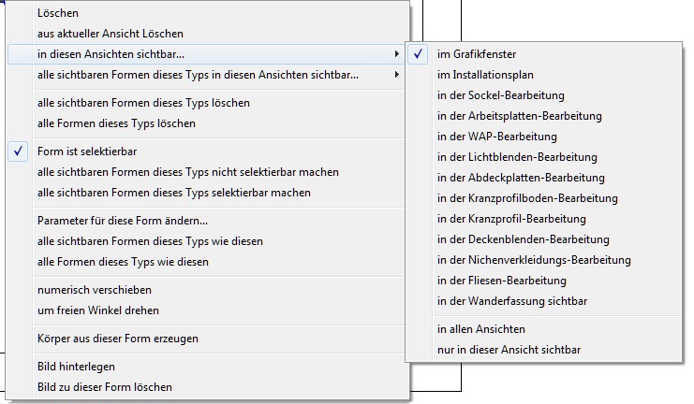This screenshot has width=694, height=404.
Task: Select 'aus aktueller Ansicht Löschen'
Action: [x=111, y=34]
